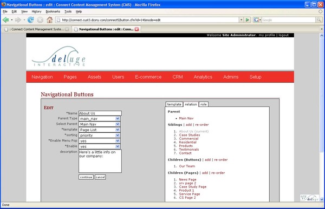Close the Navigational Buttons tab

coord(136,29)
